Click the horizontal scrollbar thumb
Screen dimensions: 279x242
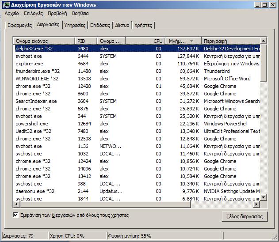105,204
